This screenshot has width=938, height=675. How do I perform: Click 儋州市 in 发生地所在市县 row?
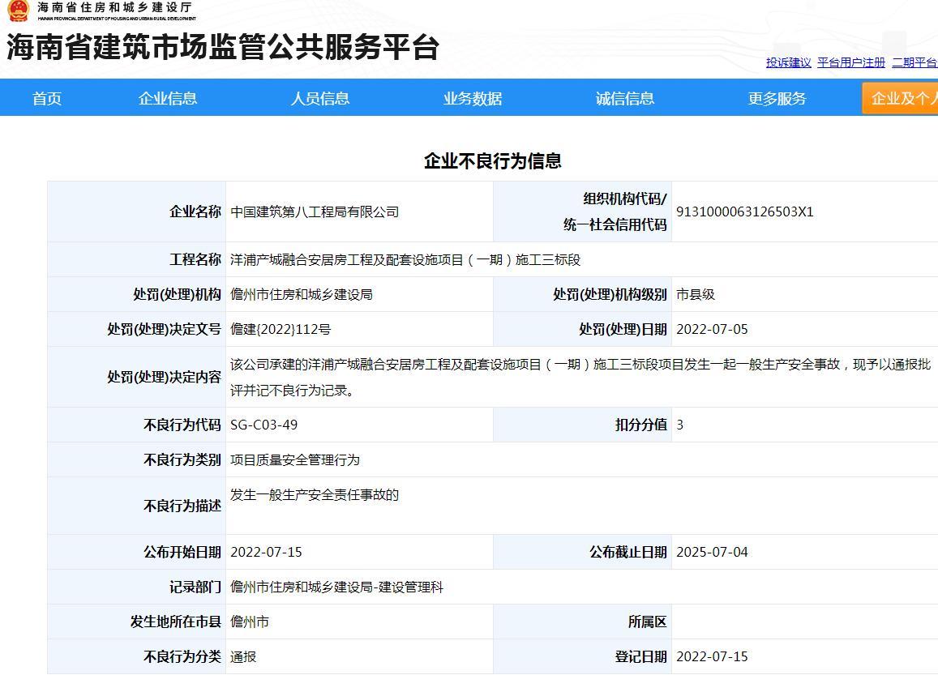click(250, 622)
